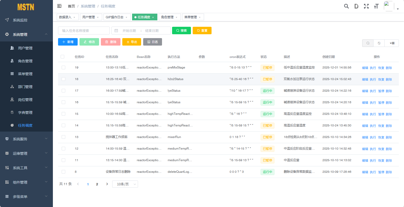Viewport: 404px width, 207px height.
Task: Expand the 系统服务 sidebar menu
Action: point(26,139)
